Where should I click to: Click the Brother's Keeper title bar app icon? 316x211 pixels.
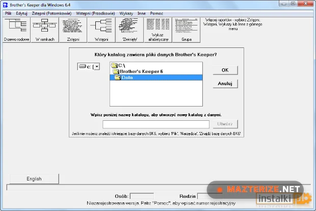pyautogui.click(x=5, y=5)
